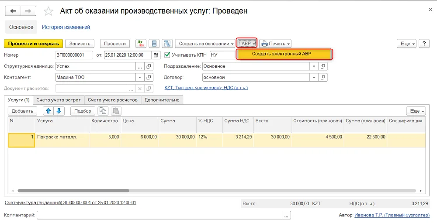Viewport: 437px width, 223px height.
Task: Open the Подразделение Основное card icon
Action: [x=323, y=66]
